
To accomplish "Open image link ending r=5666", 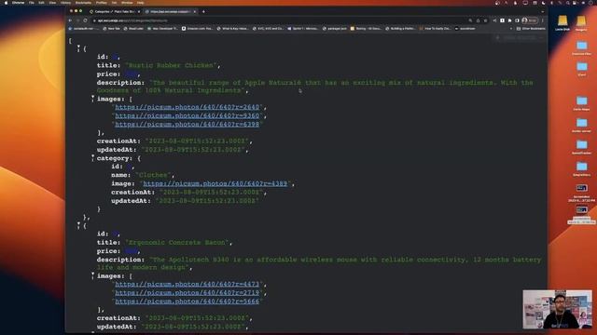I will [187, 301].
